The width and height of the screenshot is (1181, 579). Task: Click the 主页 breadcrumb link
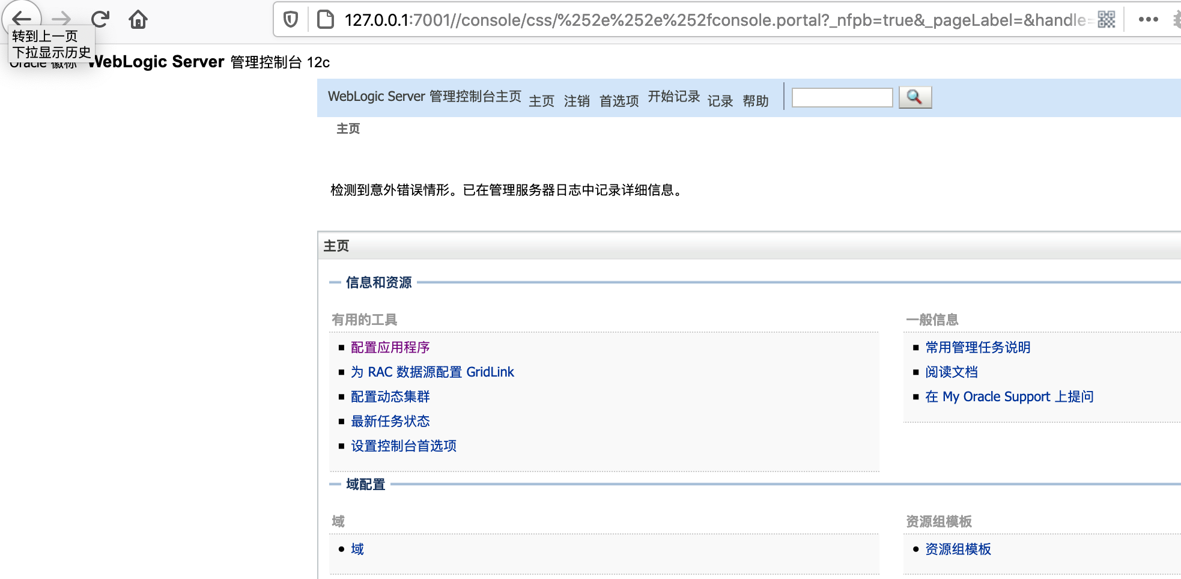[x=348, y=129]
